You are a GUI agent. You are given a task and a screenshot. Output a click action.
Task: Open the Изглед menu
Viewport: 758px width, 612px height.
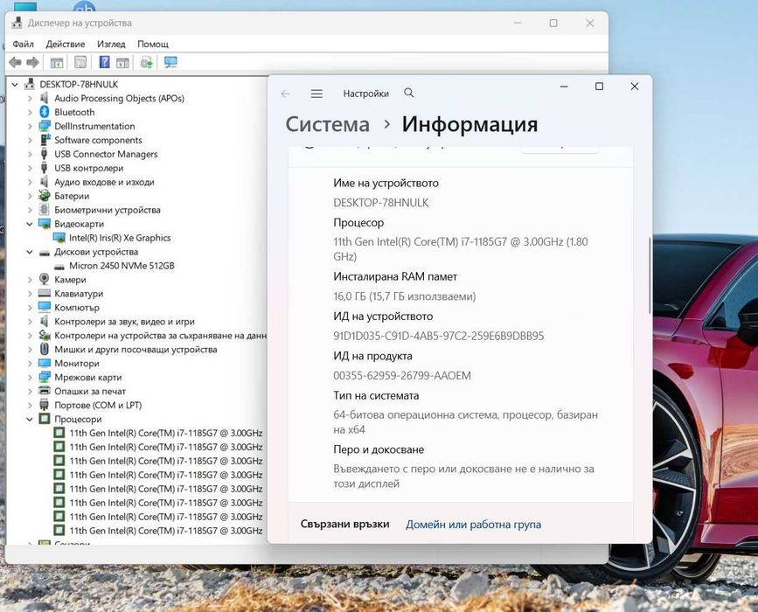[x=111, y=44]
